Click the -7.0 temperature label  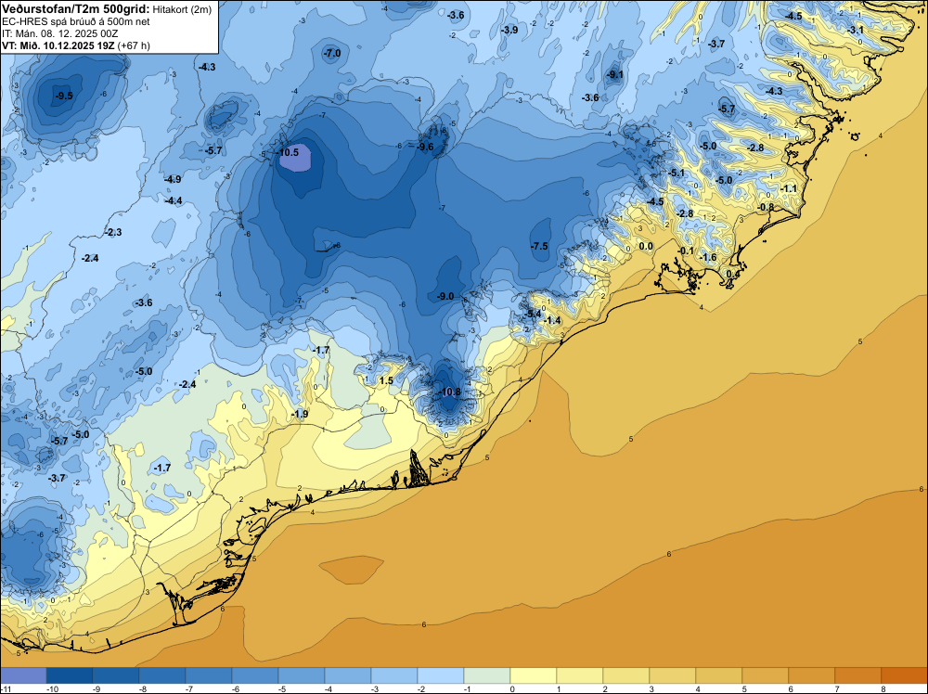[x=331, y=53]
